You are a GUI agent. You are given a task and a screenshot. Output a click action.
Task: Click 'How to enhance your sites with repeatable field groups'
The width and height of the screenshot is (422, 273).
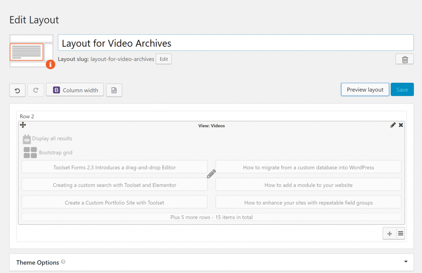tap(308, 202)
